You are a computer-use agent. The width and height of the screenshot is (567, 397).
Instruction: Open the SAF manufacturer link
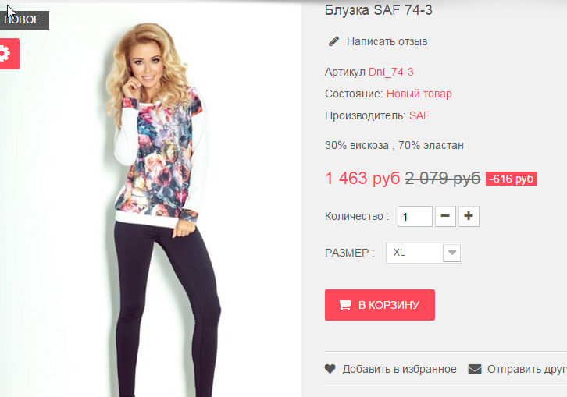pyautogui.click(x=419, y=115)
